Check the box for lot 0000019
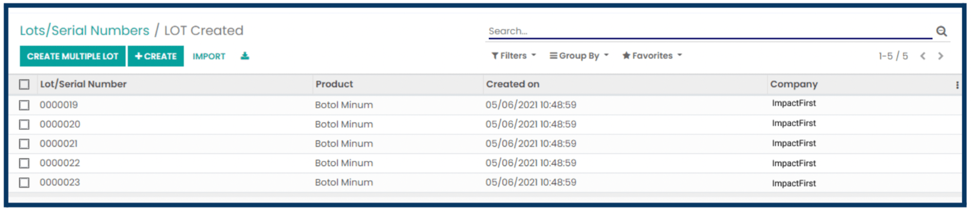Screen dimensions: 976x213 (x=24, y=105)
